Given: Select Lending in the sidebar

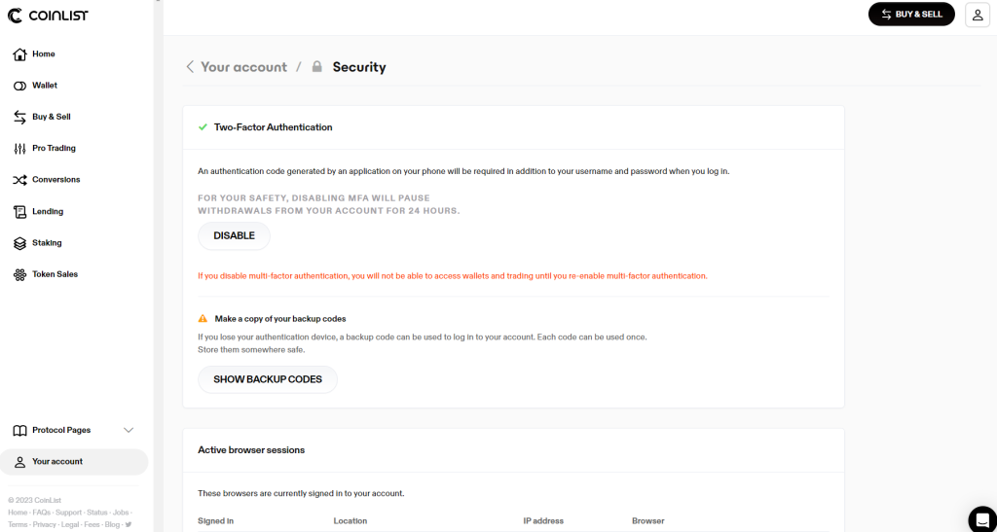Looking at the screenshot, I should click(x=47, y=211).
